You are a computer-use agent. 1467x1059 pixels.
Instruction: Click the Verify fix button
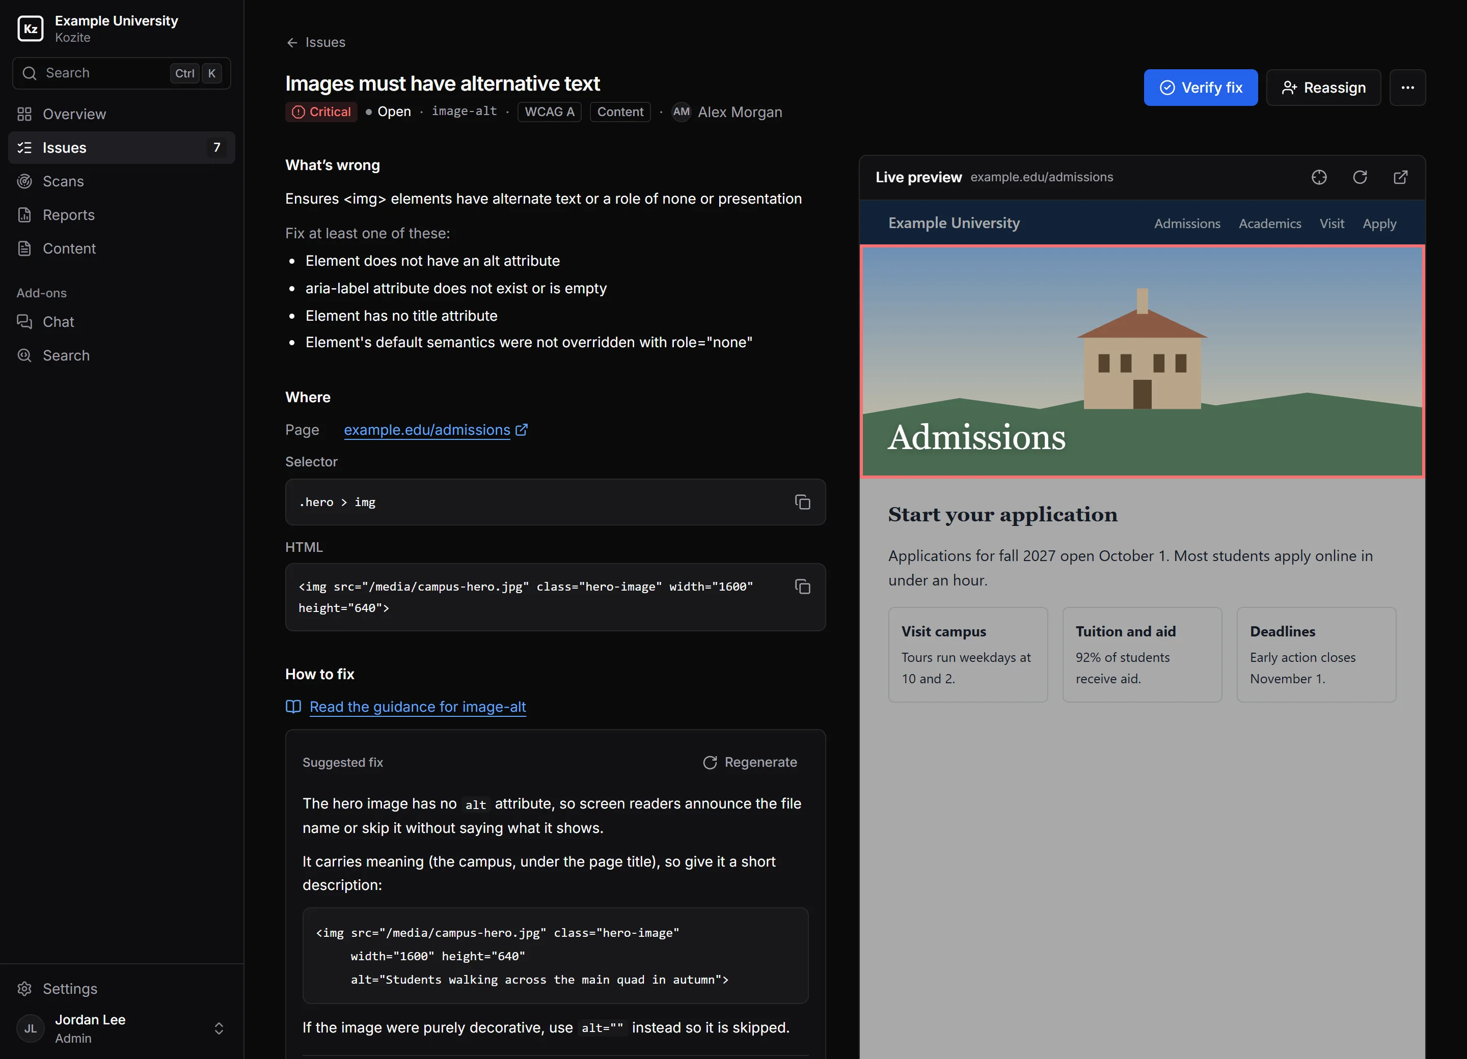point(1201,87)
